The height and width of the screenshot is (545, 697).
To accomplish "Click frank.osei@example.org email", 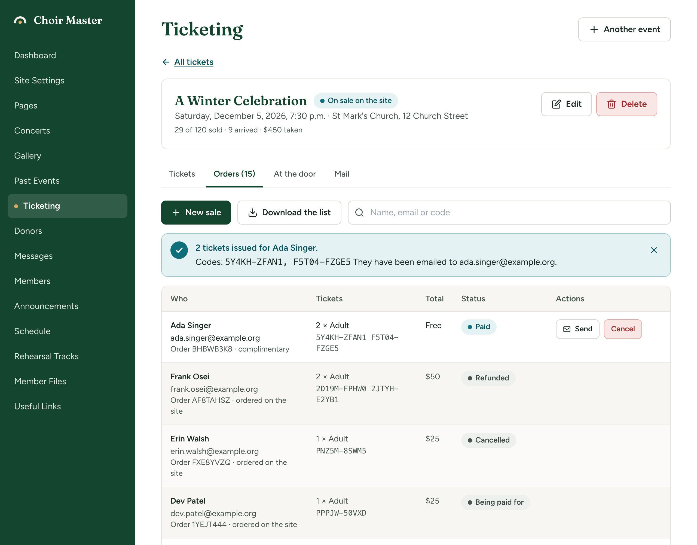I will 214,389.
